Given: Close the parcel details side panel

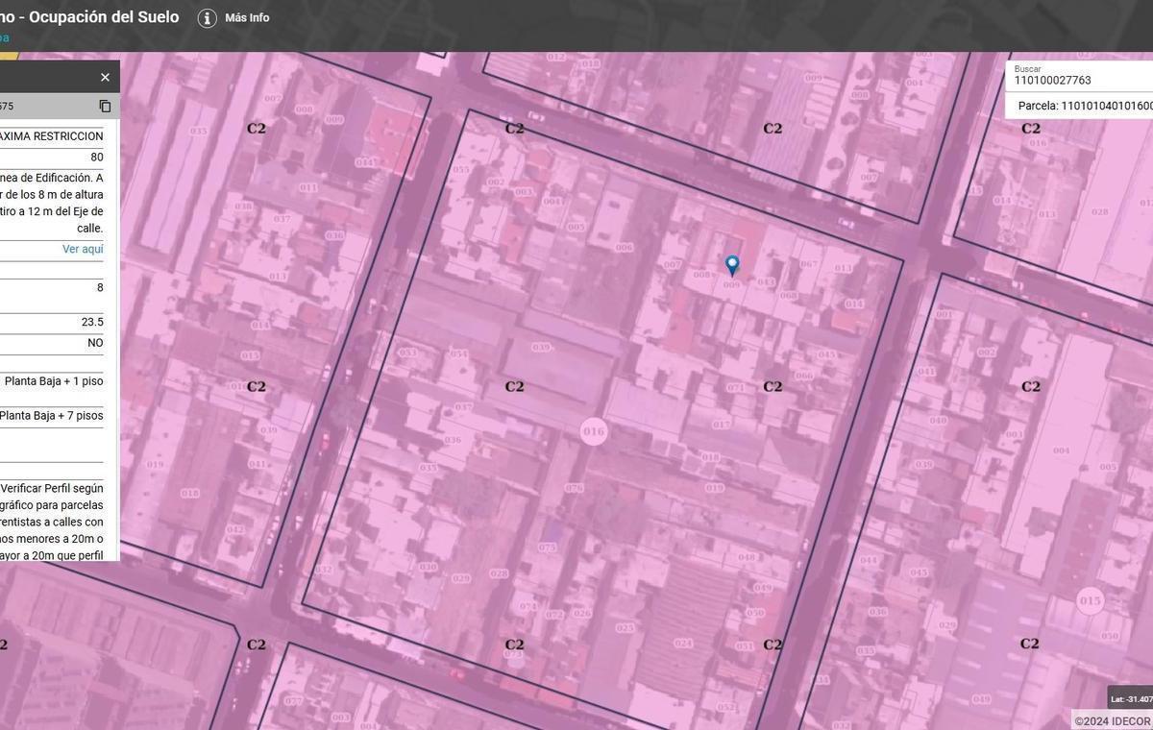Looking at the screenshot, I should tap(105, 77).
